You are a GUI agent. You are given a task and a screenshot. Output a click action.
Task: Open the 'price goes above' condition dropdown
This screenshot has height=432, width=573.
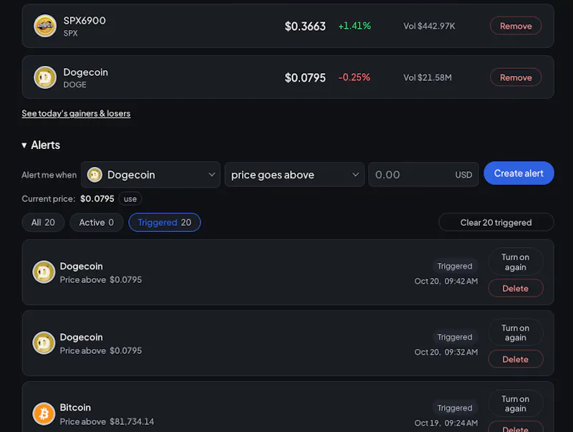294,175
